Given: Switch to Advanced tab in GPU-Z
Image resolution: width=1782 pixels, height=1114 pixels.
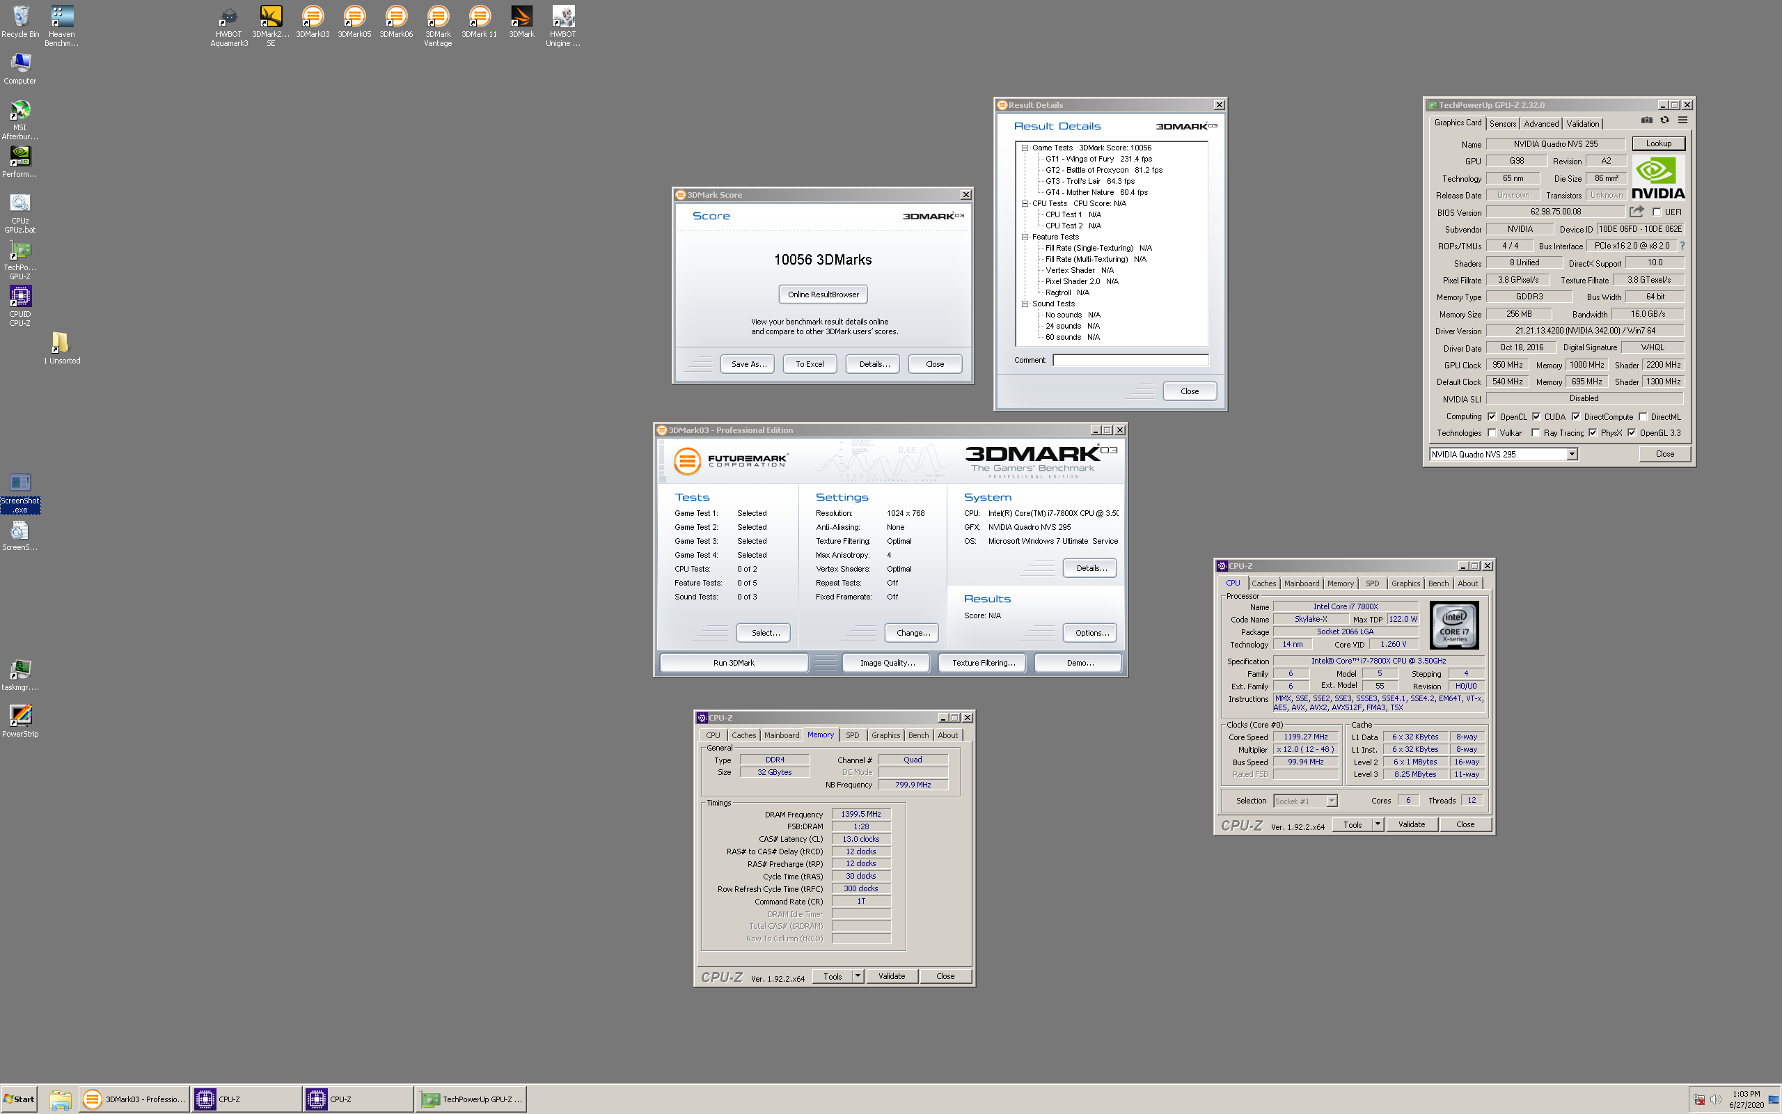Looking at the screenshot, I should coord(1540,123).
